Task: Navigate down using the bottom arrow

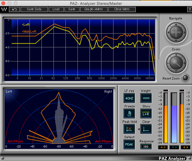Action: 176,41
